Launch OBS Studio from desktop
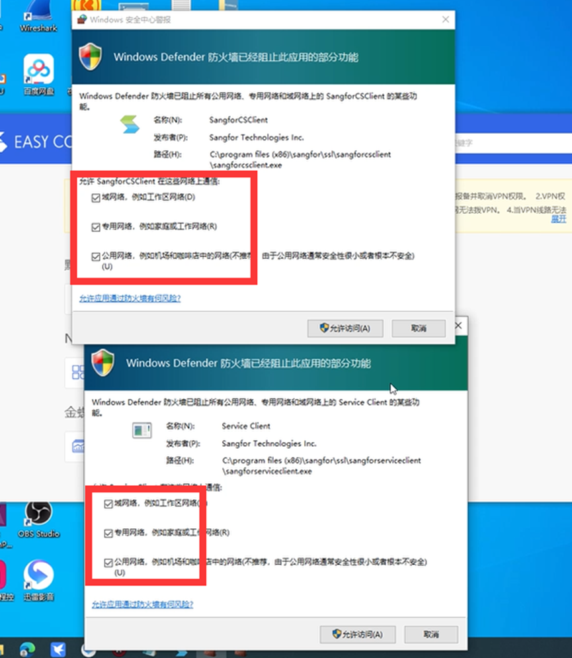Screen dimensions: 572x658 pos(38,514)
